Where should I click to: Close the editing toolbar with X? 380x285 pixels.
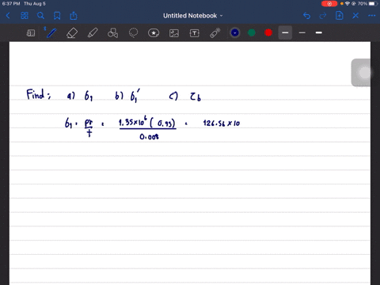click(355, 16)
